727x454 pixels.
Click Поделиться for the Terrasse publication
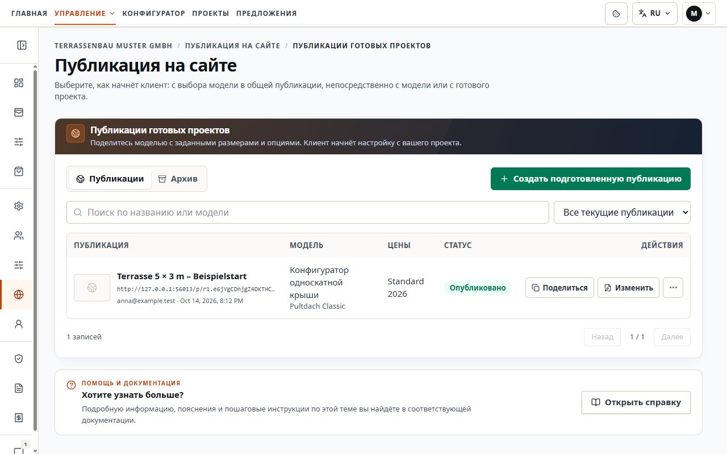click(x=559, y=288)
